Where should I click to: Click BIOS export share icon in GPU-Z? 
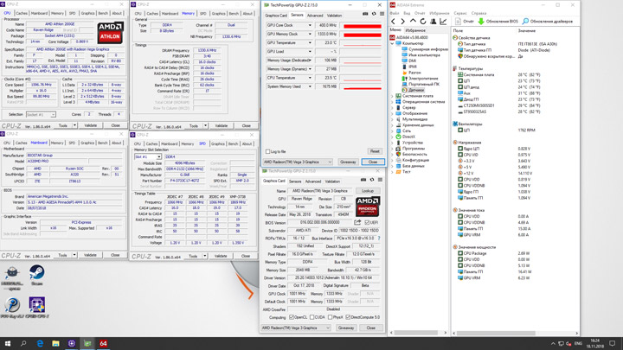357,222
